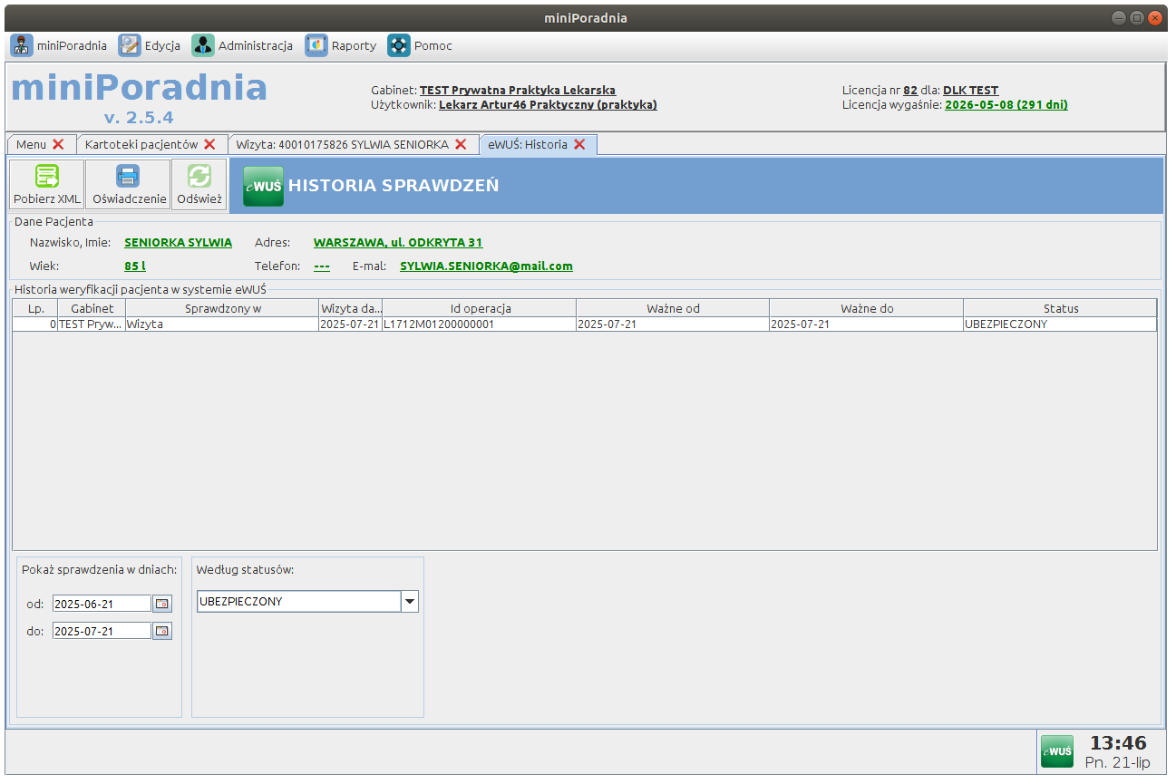Viewport: 1176px width, 784px height.
Task: Click the eWUŚ status icon near clock
Action: 1056,751
